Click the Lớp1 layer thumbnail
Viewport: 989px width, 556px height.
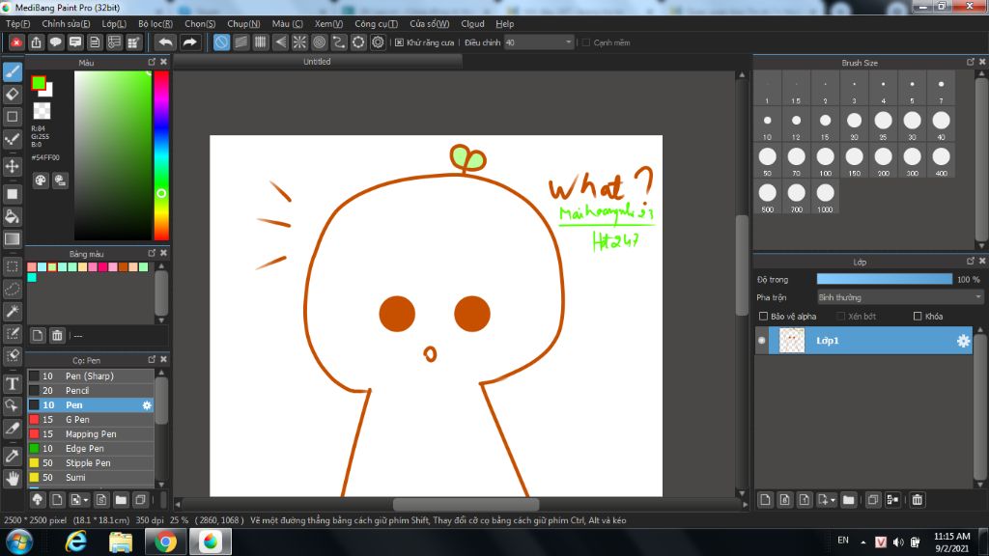(x=792, y=341)
